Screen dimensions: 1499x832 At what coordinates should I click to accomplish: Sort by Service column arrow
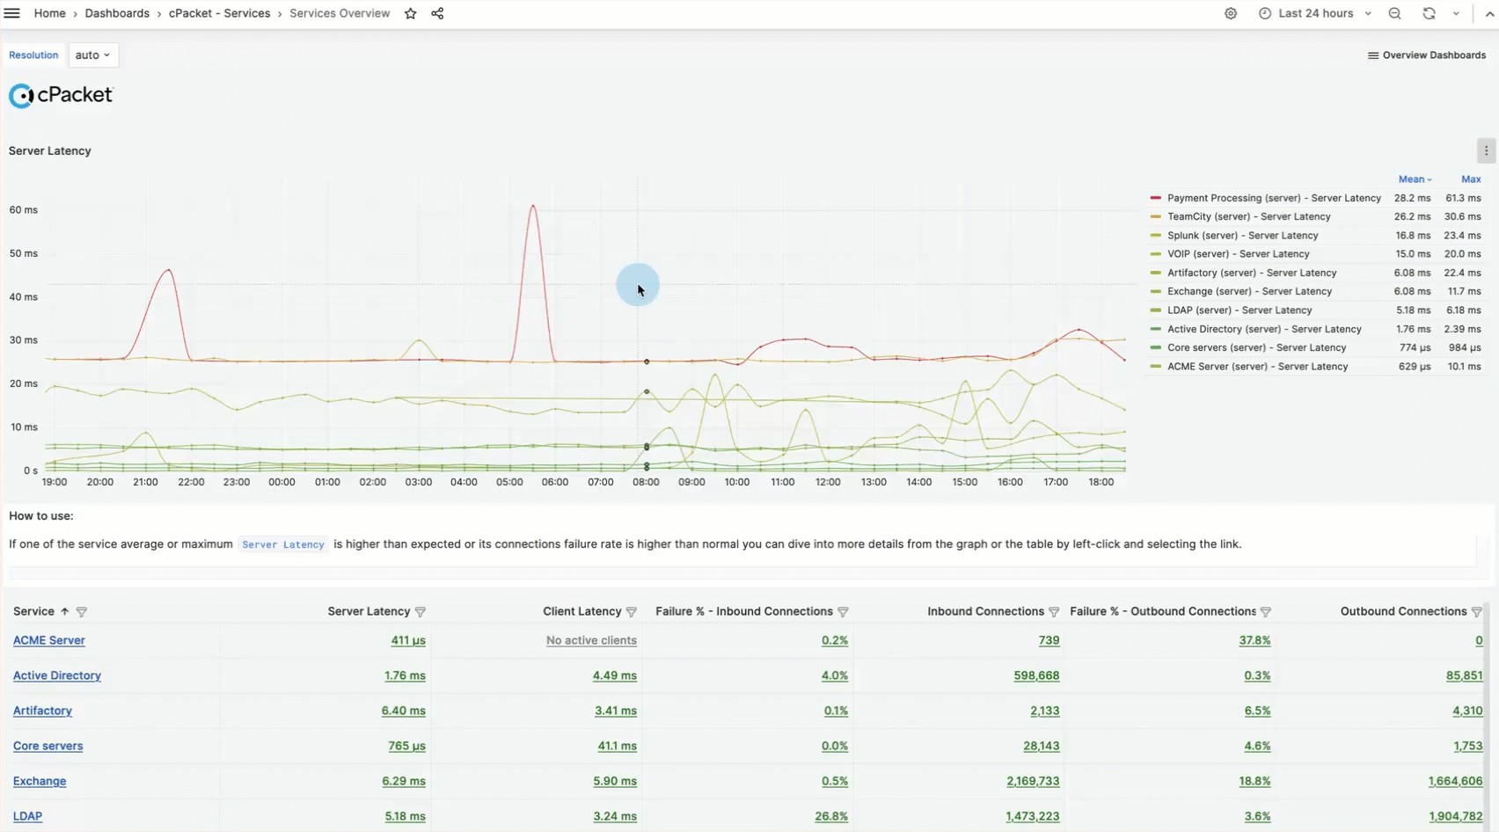64,611
